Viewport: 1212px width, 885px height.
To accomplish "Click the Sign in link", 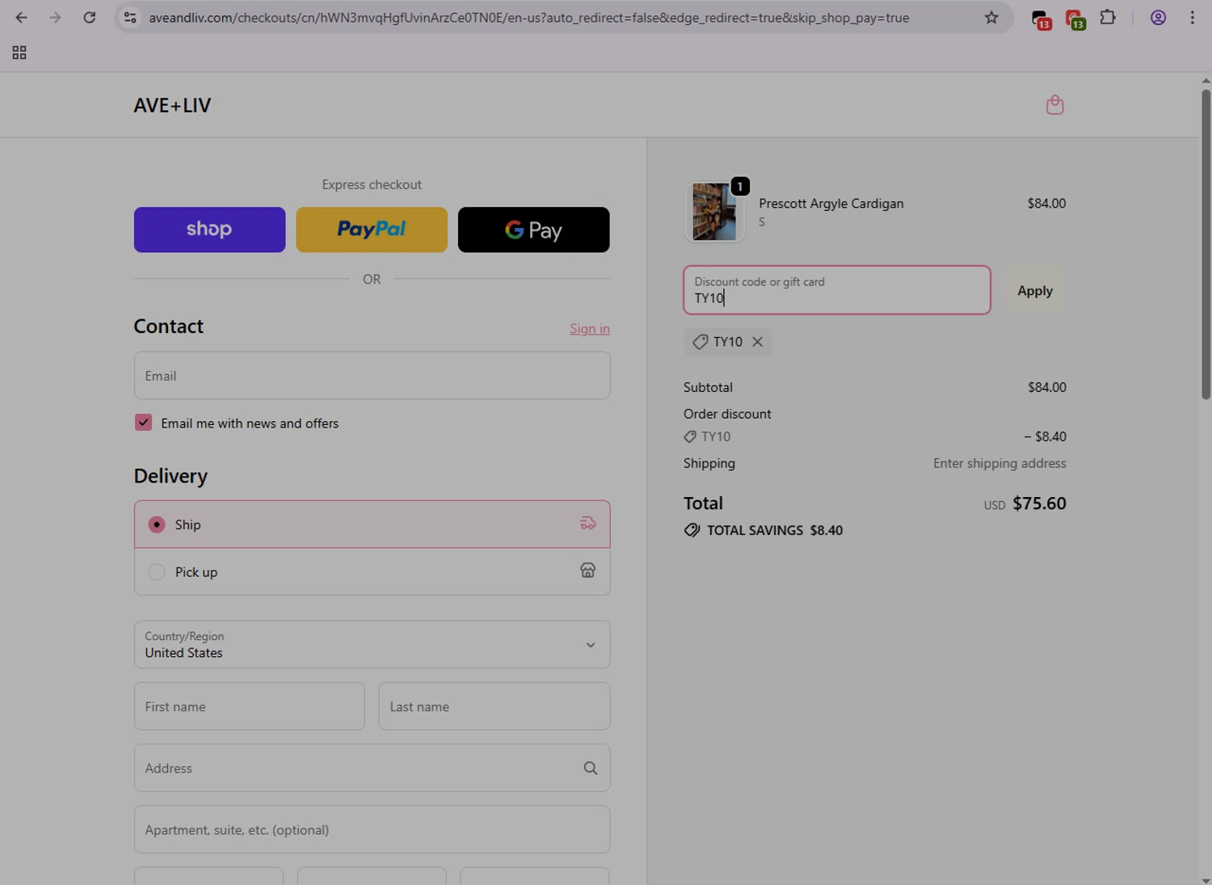I will pyautogui.click(x=590, y=328).
